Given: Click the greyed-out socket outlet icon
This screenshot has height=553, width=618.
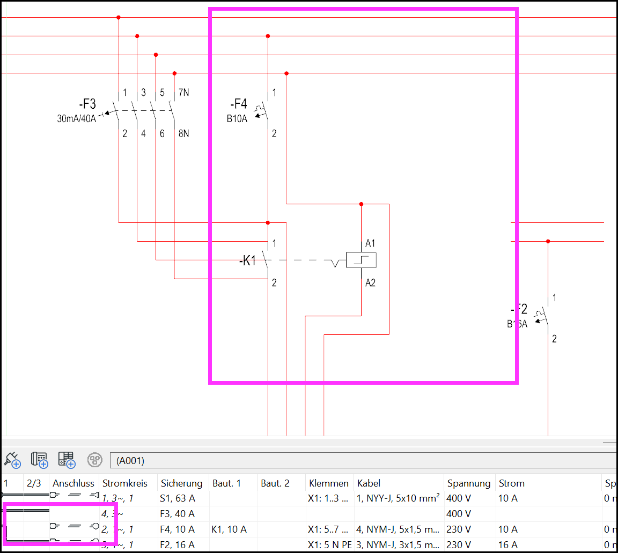Looking at the screenshot, I should tap(94, 460).
